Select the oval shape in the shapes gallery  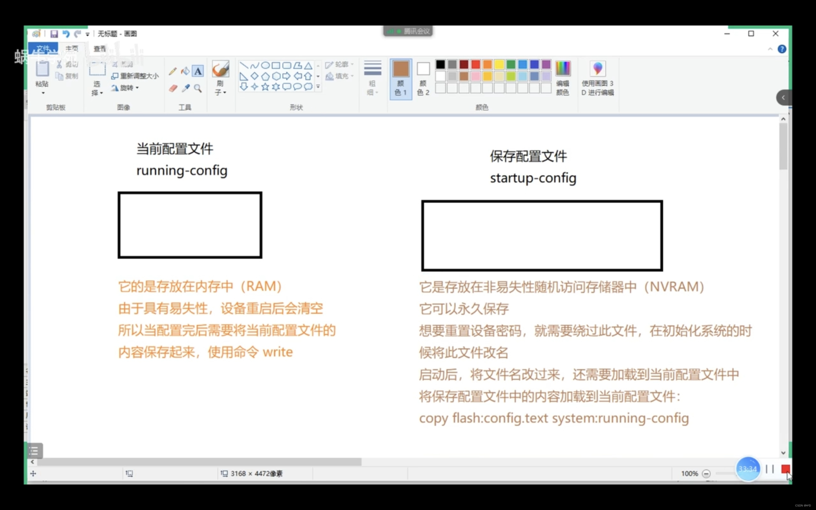click(266, 65)
